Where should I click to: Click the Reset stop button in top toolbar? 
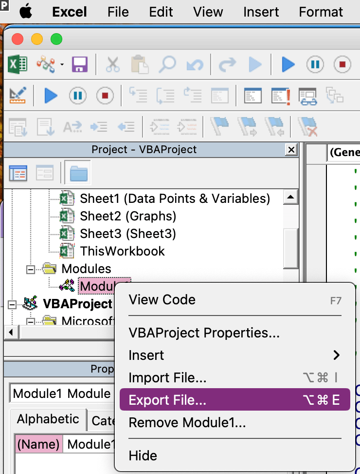point(342,64)
